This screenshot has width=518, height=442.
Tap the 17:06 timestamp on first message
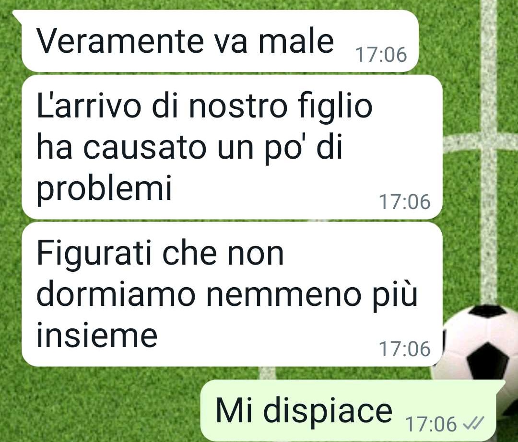point(381,55)
